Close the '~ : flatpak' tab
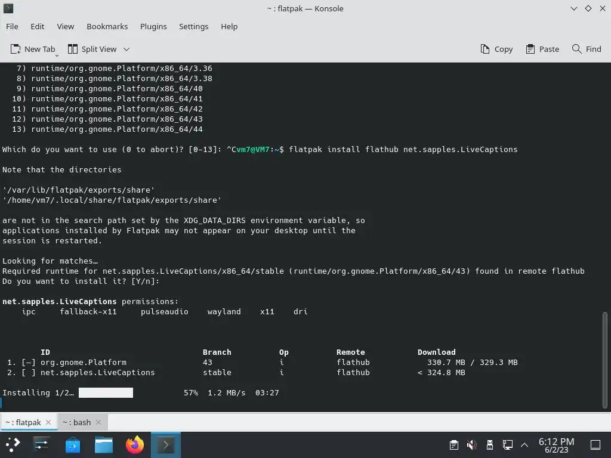This screenshot has width=611, height=458. (48, 422)
